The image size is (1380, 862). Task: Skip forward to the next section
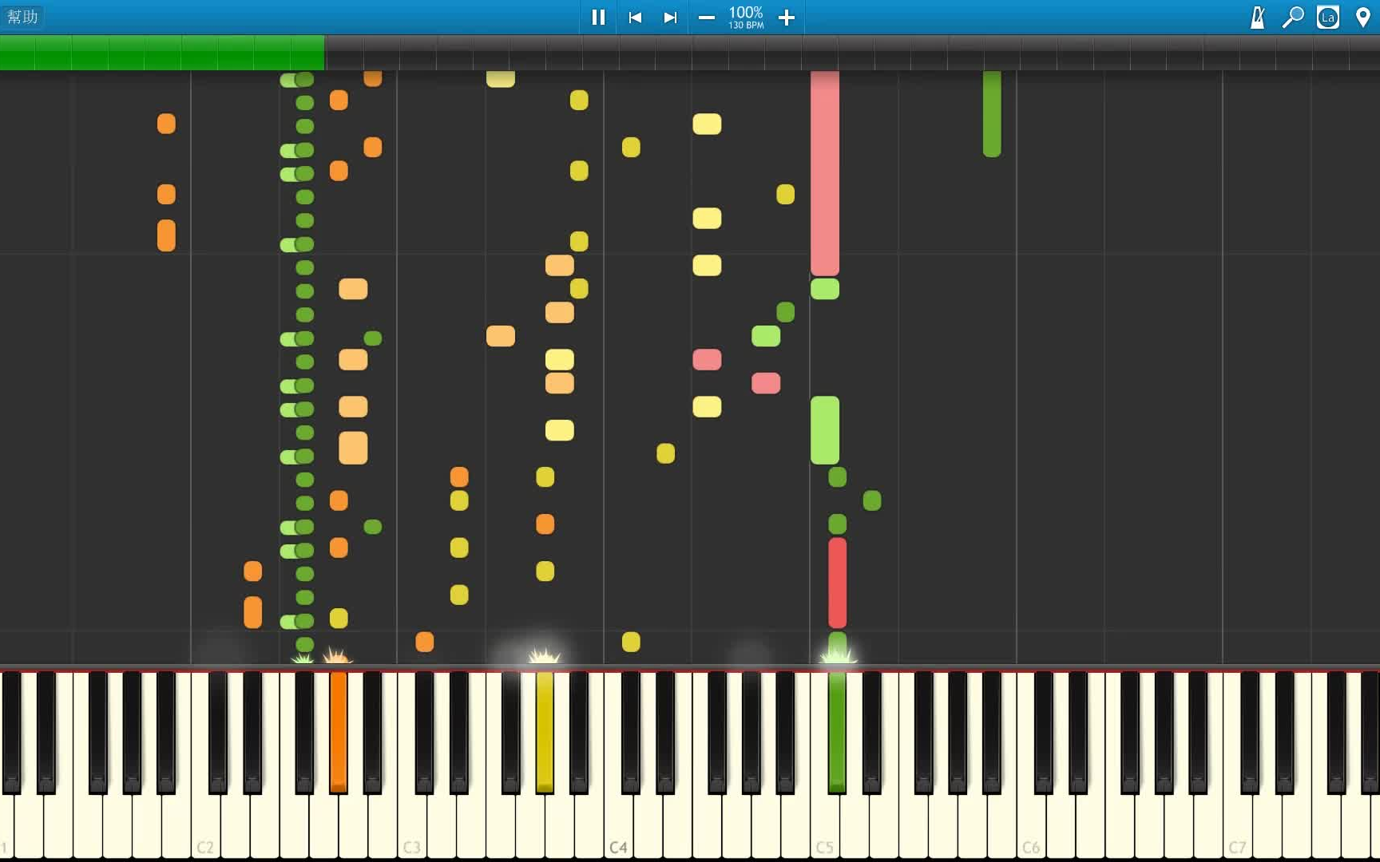670,17
